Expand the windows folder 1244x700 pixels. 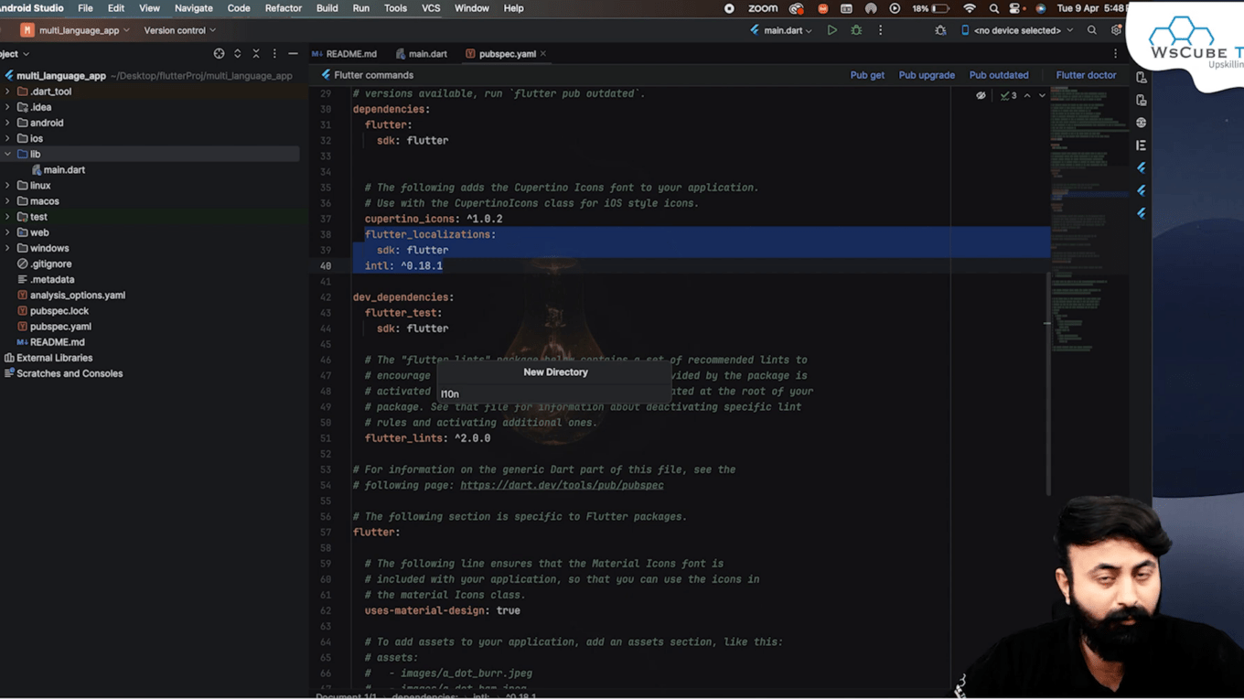pos(8,248)
